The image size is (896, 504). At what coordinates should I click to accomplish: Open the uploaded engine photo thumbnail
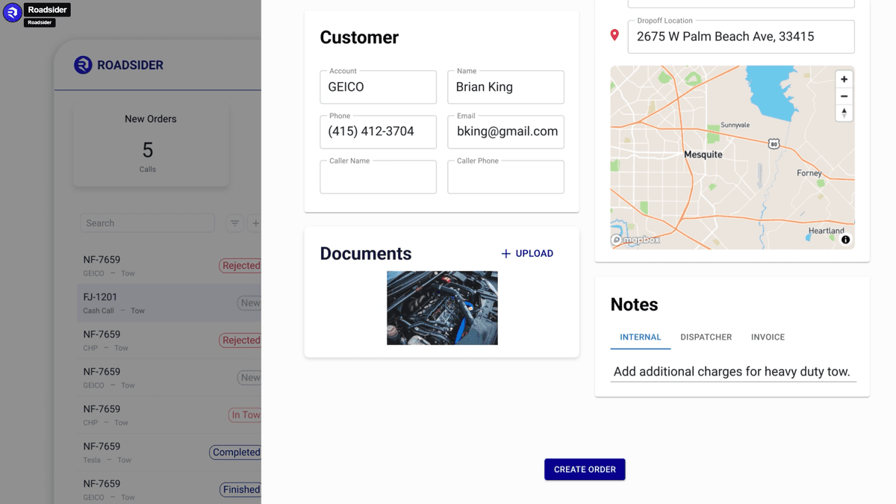[442, 308]
